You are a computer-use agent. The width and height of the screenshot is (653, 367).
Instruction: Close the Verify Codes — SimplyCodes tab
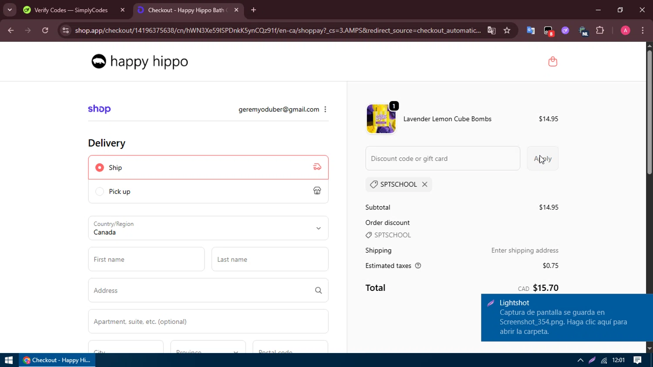click(122, 10)
